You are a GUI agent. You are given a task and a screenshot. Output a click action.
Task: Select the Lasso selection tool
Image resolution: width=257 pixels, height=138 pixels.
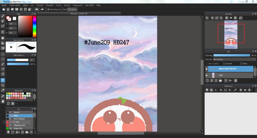[3, 59]
